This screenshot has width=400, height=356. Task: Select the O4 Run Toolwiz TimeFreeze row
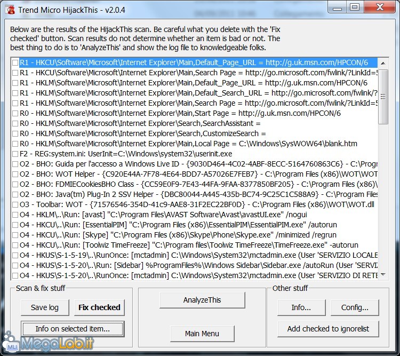pos(195,245)
